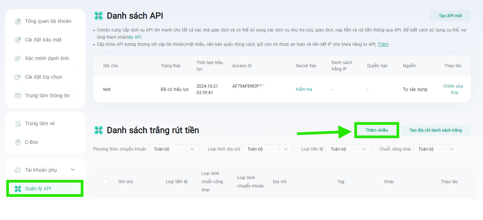Click the Tạo API mới button

(x=450, y=16)
